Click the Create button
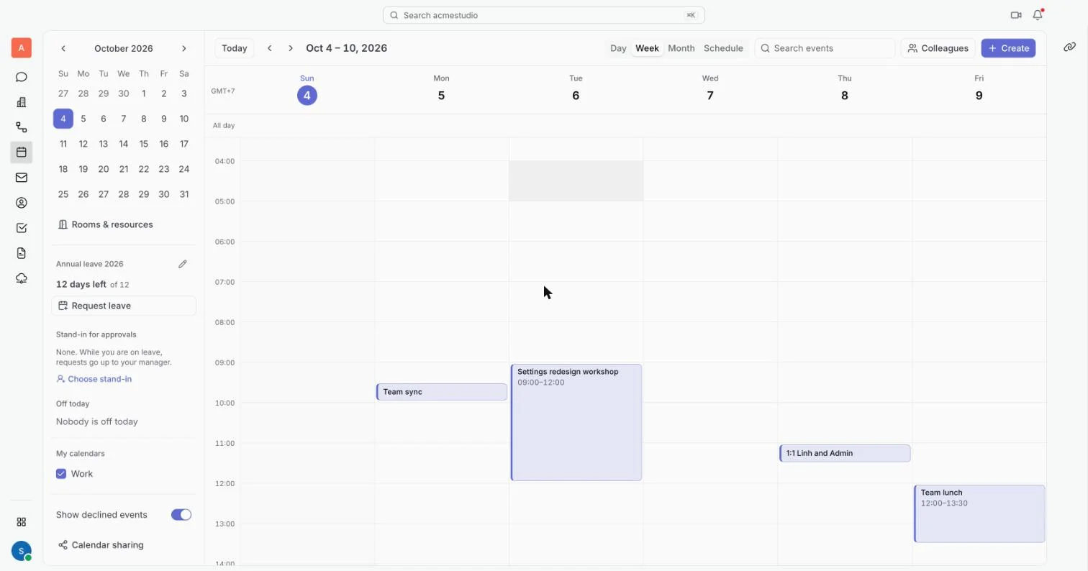1088x571 pixels. click(x=1008, y=48)
